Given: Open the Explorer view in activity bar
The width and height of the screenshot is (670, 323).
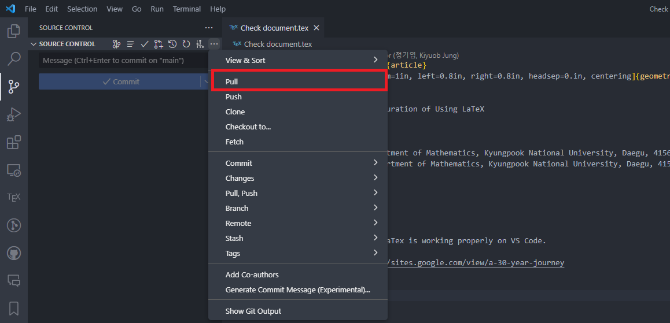Looking at the screenshot, I should (x=14, y=31).
